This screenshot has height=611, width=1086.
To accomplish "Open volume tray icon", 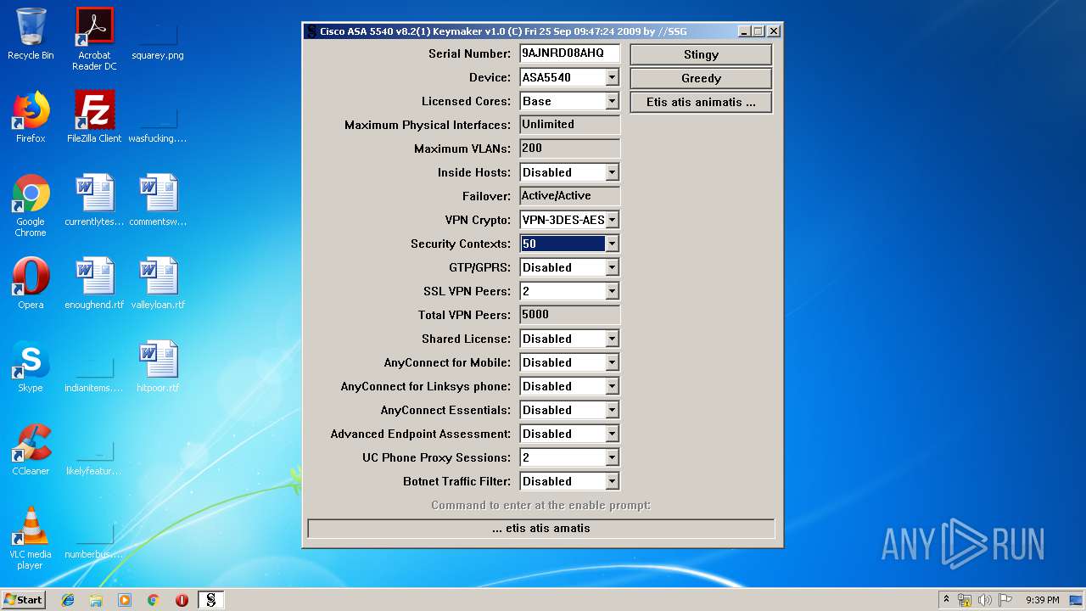I will point(984,600).
